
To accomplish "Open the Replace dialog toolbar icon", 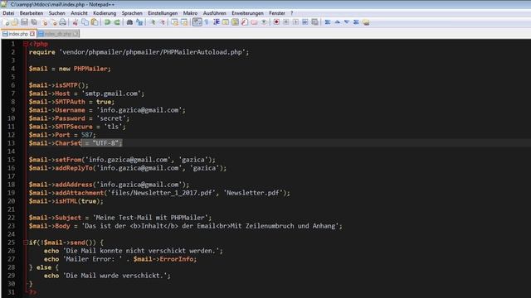I will click(139, 22).
